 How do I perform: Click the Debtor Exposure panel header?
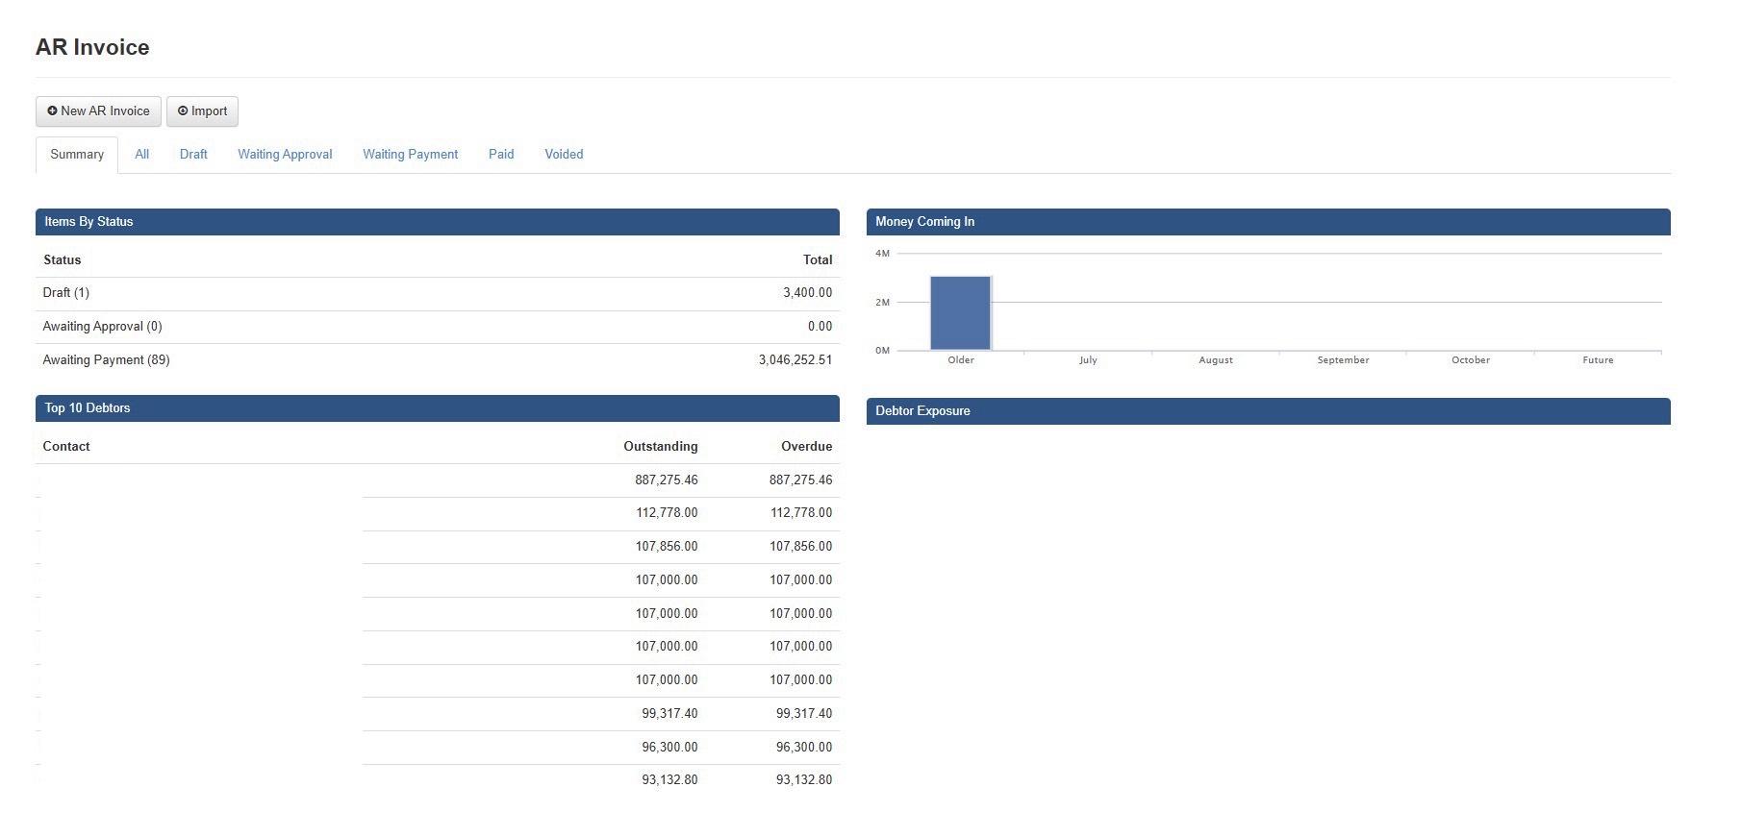pyautogui.click(x=1268, y=411)
